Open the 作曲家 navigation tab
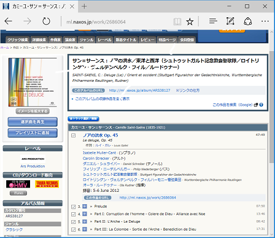This screenshot has height=238, width=275. coord(55,40)
